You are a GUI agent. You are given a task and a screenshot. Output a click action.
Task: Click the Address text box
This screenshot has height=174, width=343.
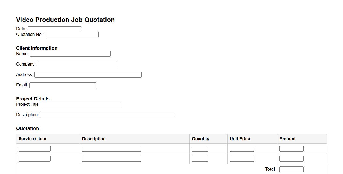pos(88,75)
